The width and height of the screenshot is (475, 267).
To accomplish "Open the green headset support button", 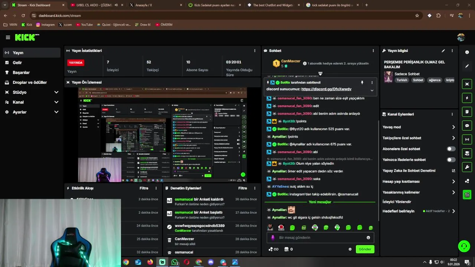I will point(463,246).
